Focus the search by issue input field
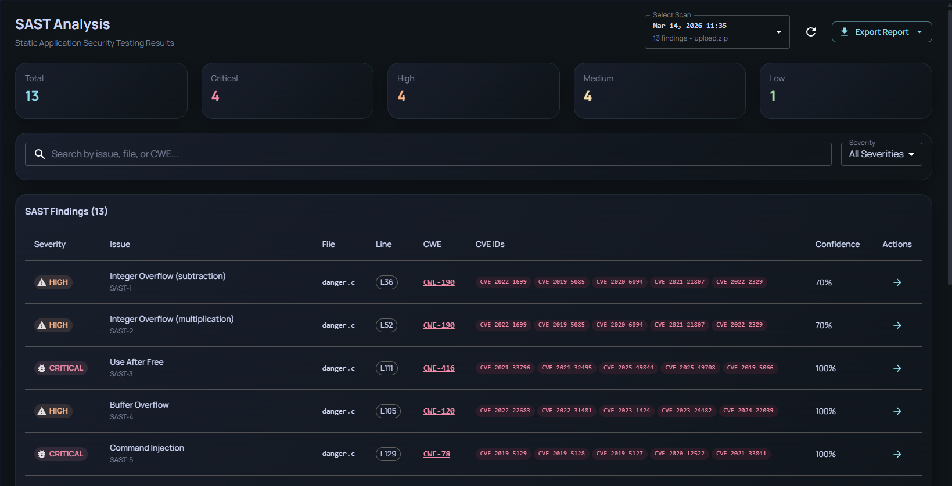952x486 pixels. (x=436, y=154)
